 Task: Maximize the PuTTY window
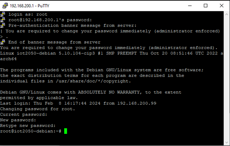pyautogui.click(x=206, y=6)
